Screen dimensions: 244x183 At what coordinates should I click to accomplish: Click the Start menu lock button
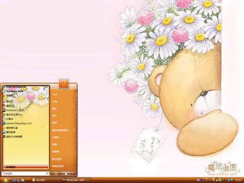[66, 174]
